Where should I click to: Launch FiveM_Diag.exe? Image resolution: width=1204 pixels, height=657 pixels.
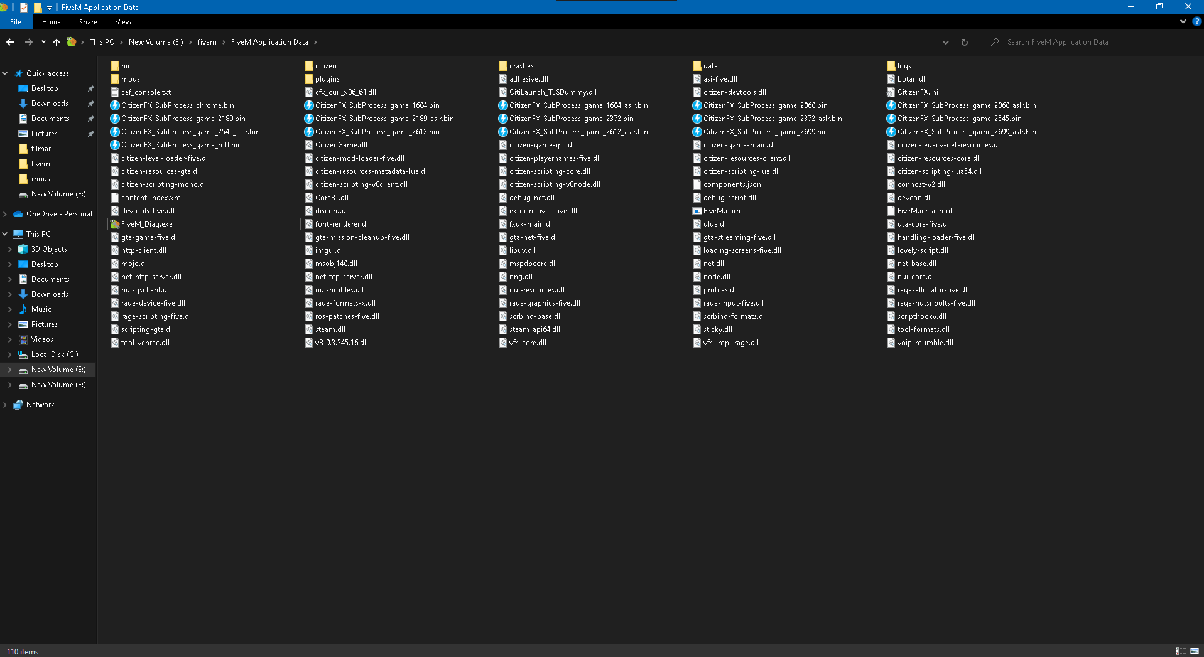pyautogui.click(x=147, y=223)
